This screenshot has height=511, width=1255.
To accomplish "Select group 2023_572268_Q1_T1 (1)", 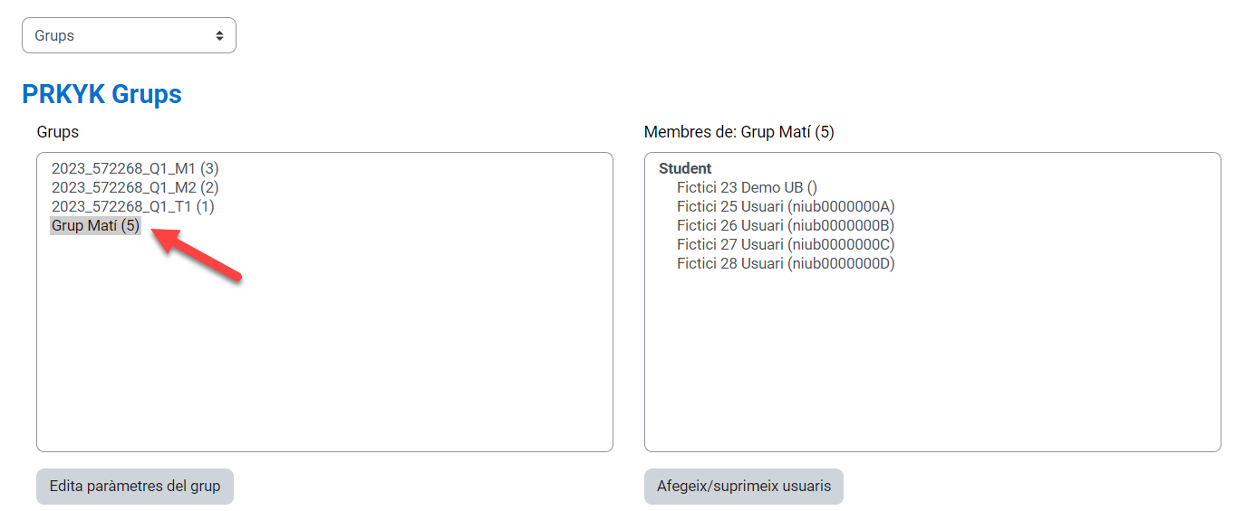I will (x=132, y=206).
